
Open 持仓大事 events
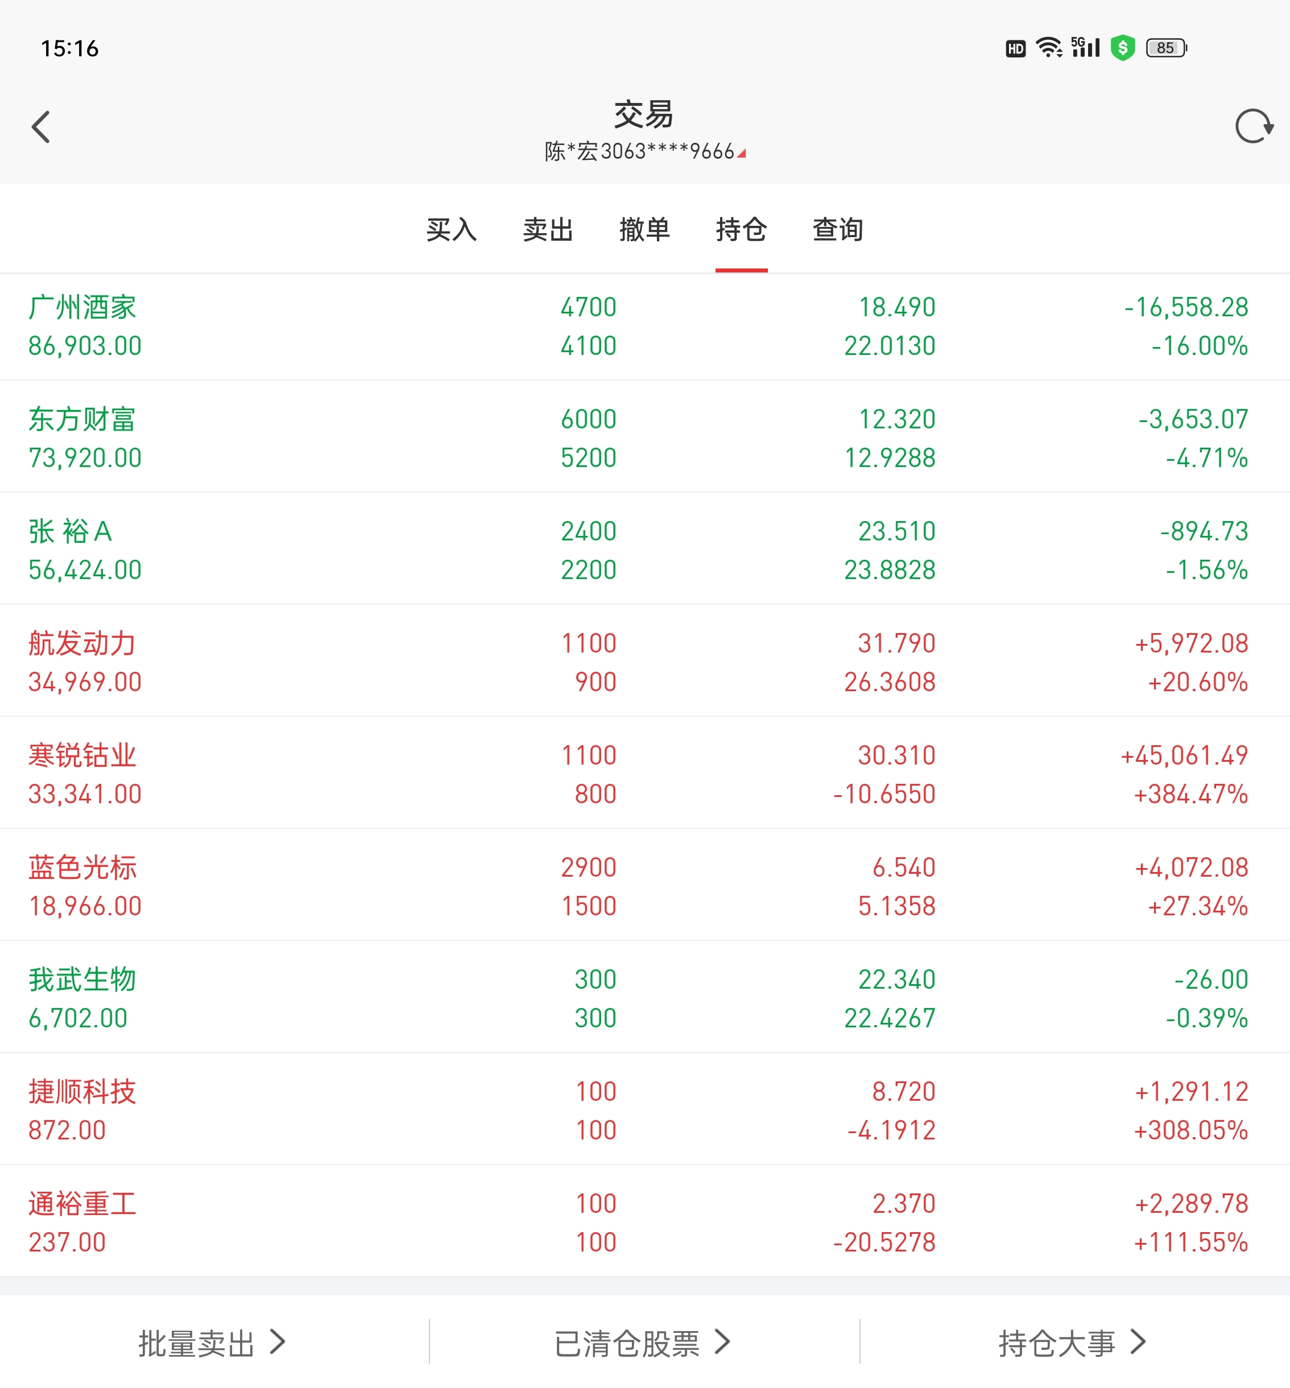point(1073,1342)
